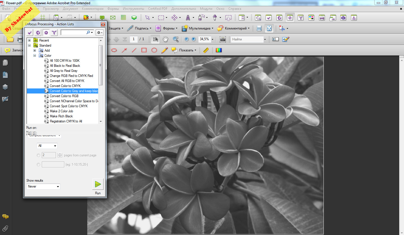
Task: Select the Oval drawing tool
Action: (x=154, y=50)
